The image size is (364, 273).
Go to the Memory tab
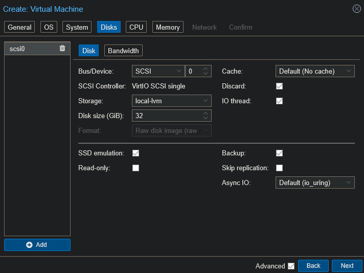(x=168, y=27)
